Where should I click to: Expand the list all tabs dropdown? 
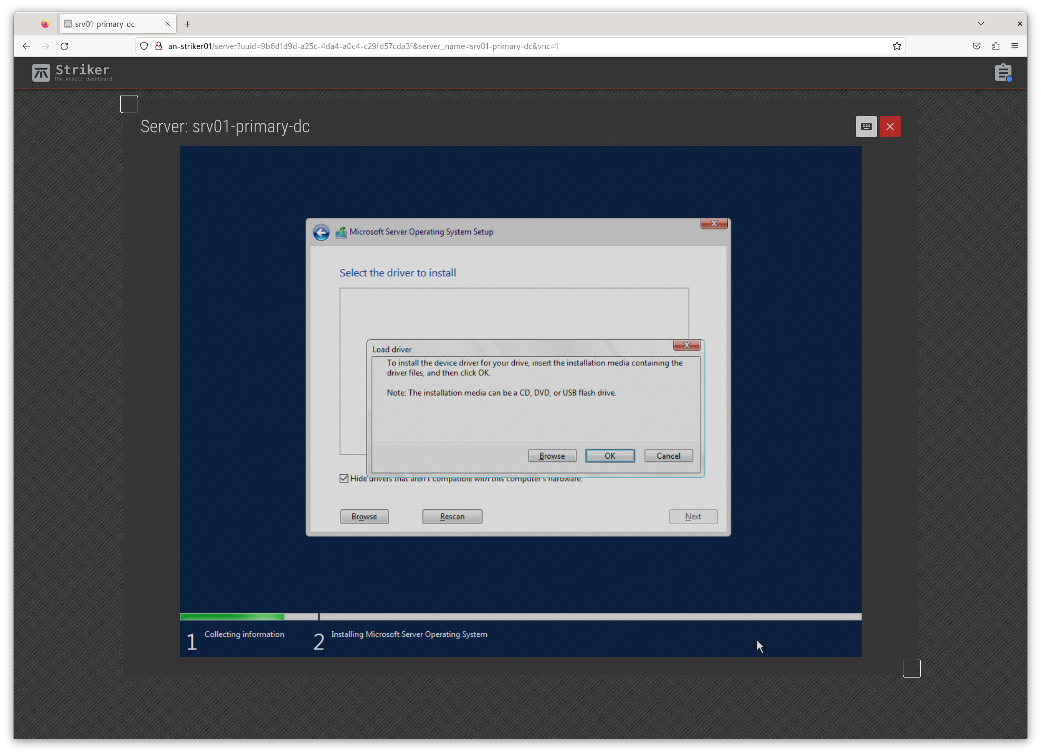pos(981,24)
